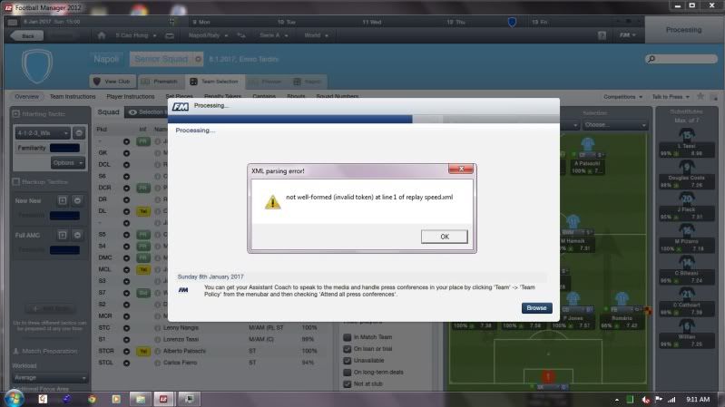Click the Back button

(27, 35)
